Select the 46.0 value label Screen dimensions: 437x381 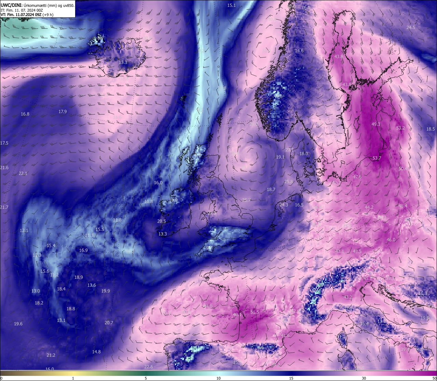[x=391, y=240]
